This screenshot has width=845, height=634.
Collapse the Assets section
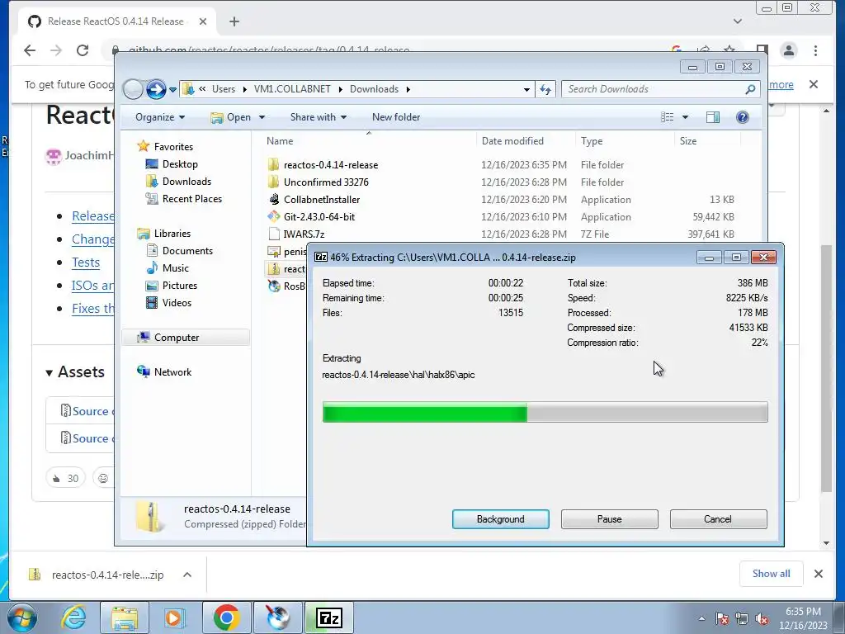(75, 372)
